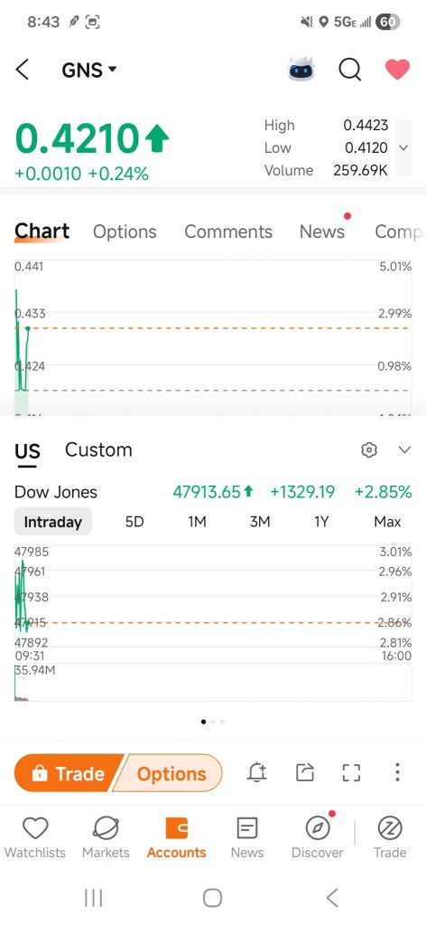Open search with the magnifier icon
426x926 pixels.
click(349, 70)
